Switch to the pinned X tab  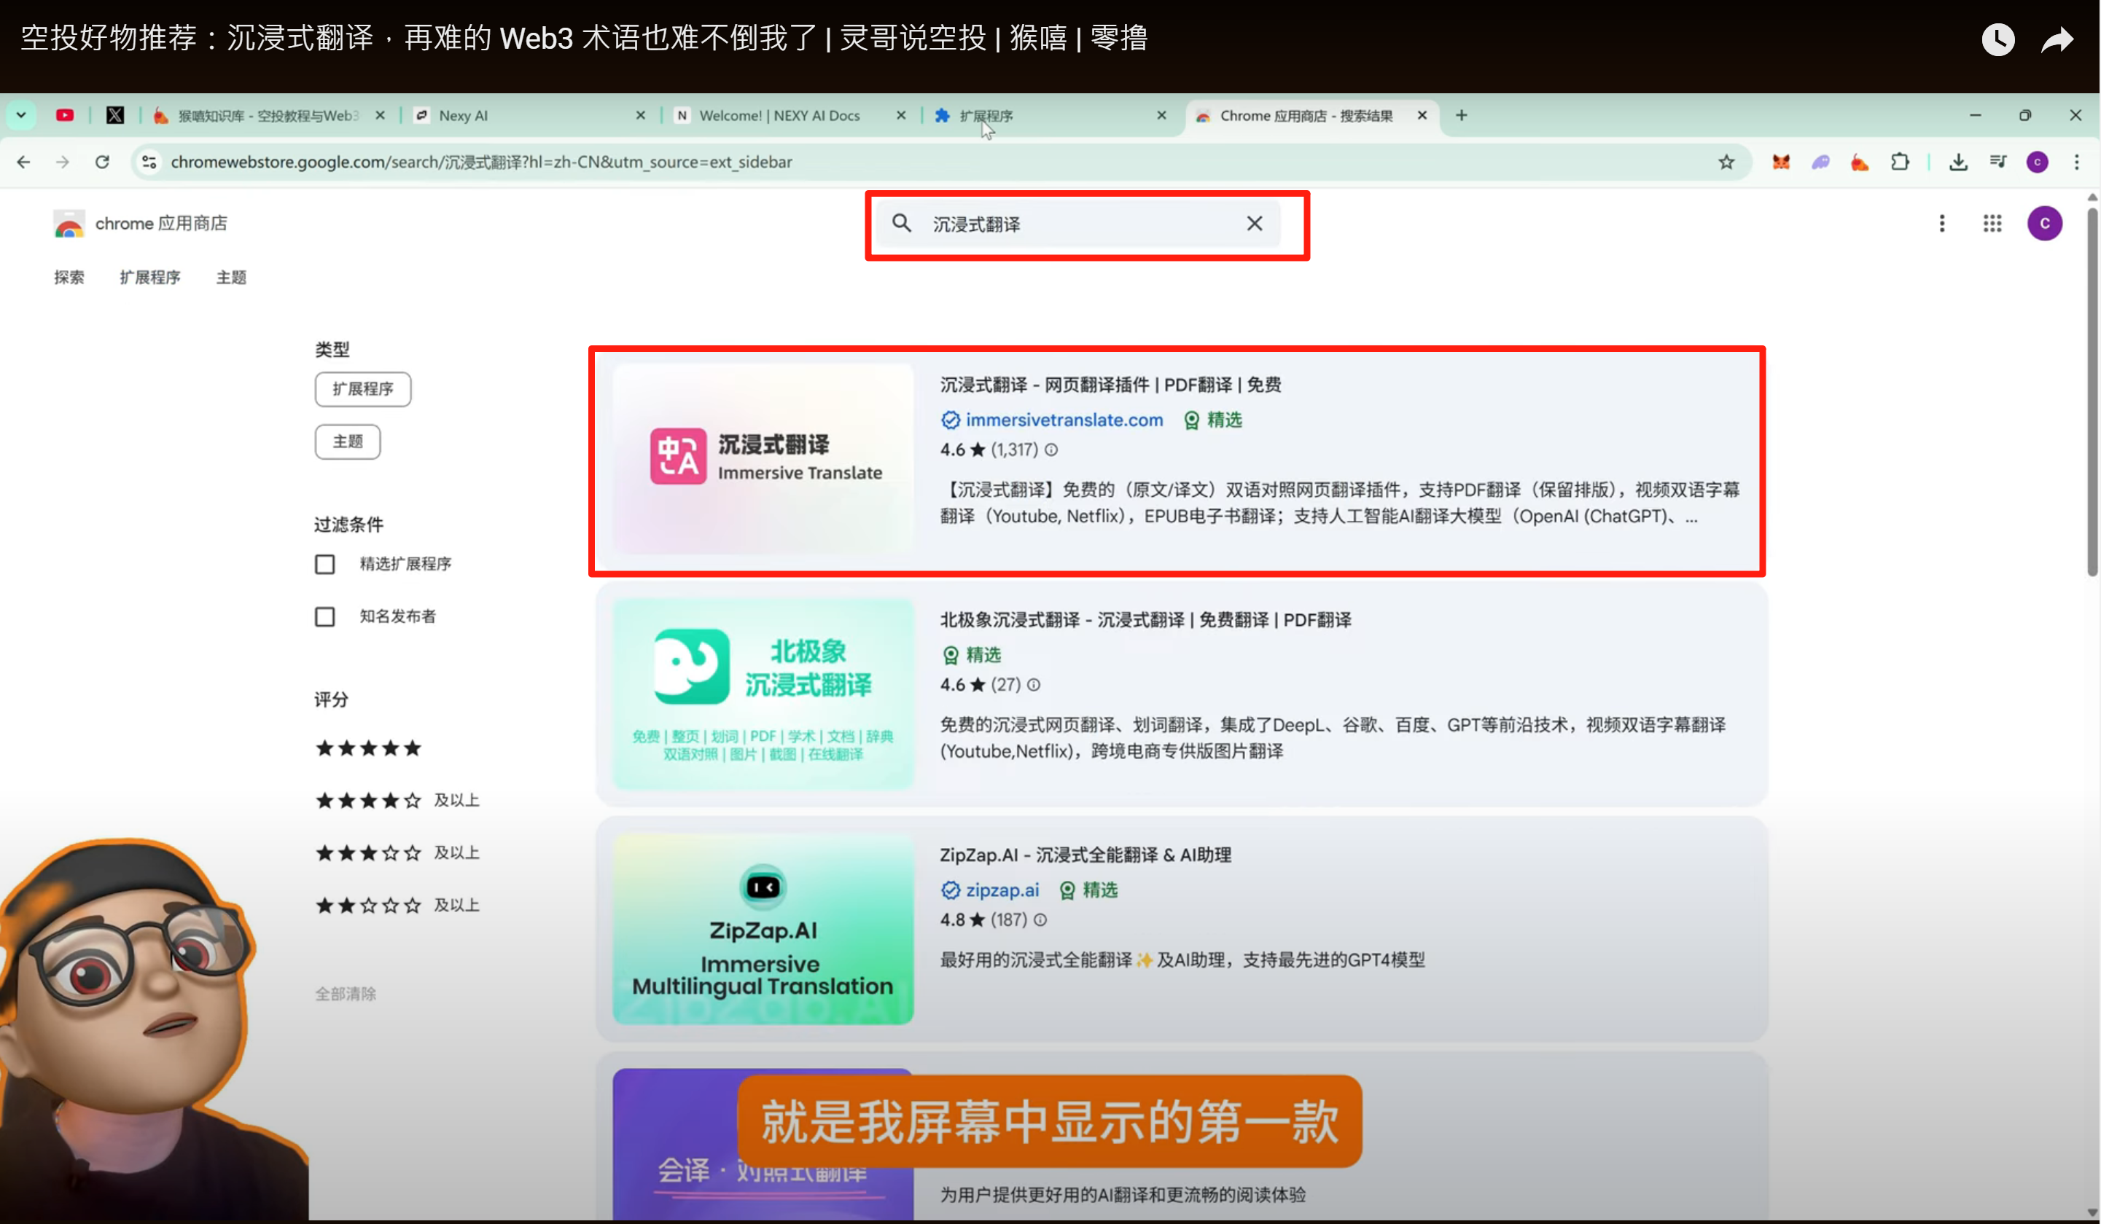[115, 115]
